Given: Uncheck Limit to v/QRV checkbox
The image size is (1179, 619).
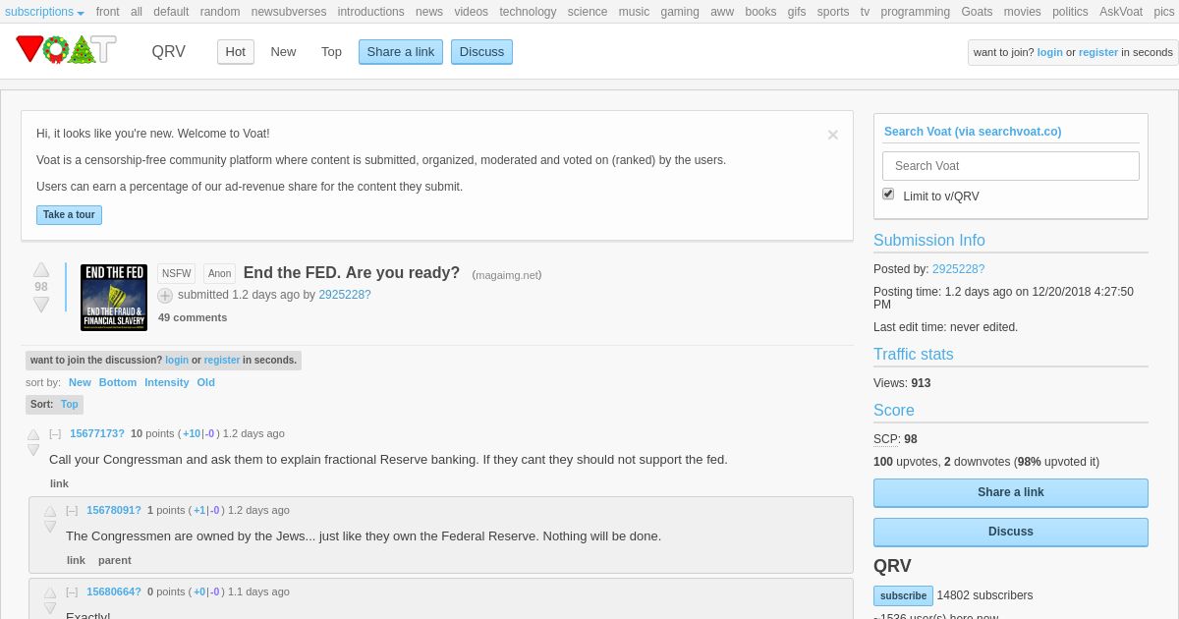Looking at the screenshot, I should 888,195.
